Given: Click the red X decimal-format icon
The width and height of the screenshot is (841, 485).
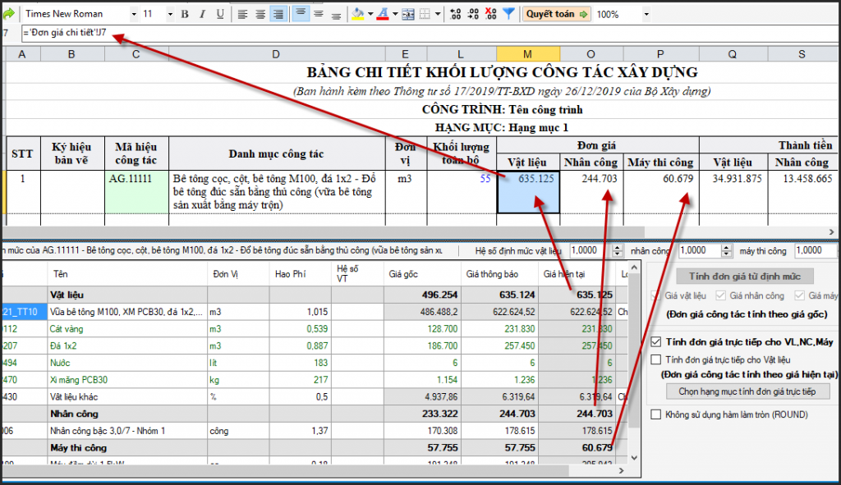Looking at the screenshot, I should pos(490,14).
